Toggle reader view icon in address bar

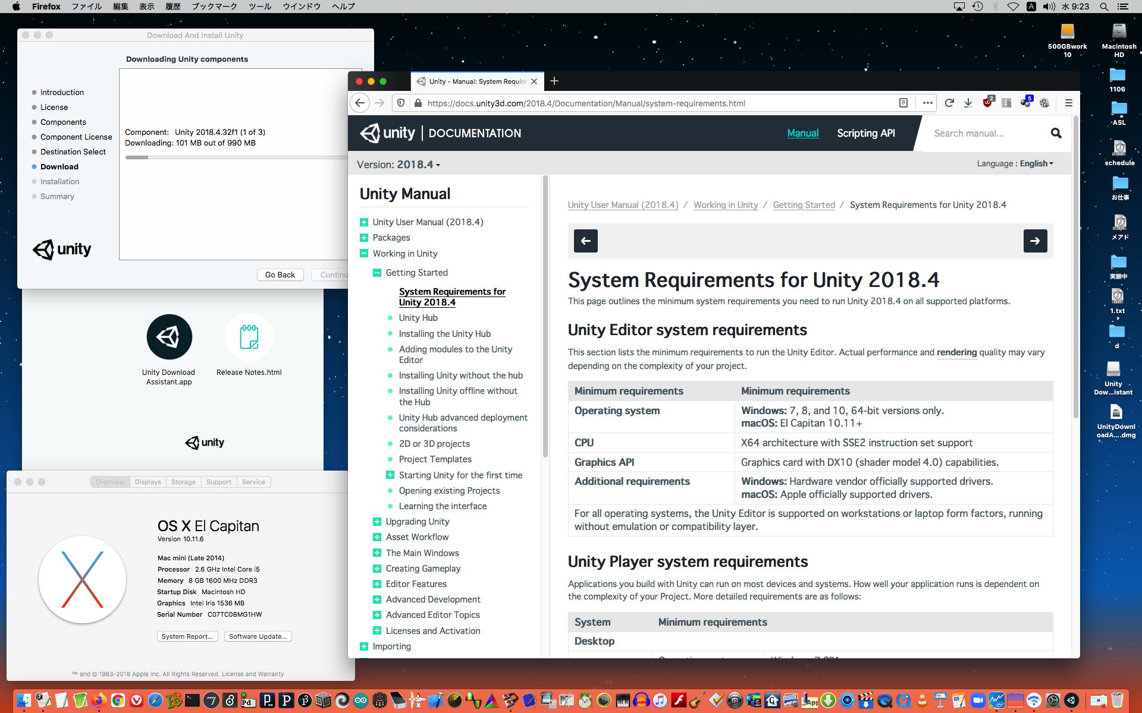point(903,103)
